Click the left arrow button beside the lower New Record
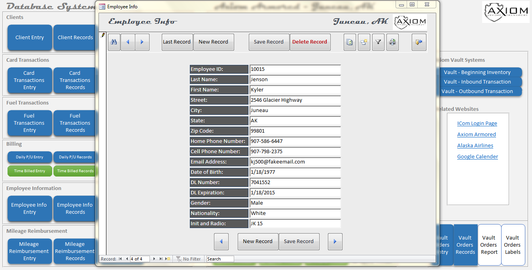Image resolution: width=532 pixels, height=270 pixels. pos(221,241)
